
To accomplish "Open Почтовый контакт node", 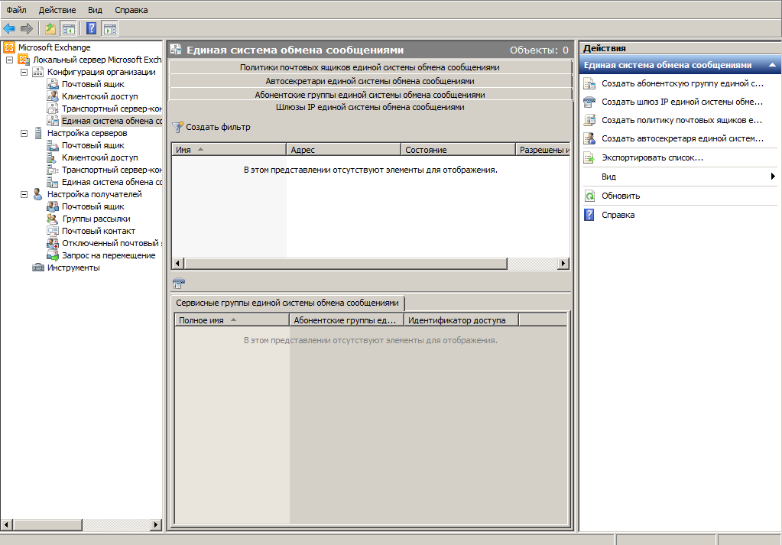I will [99, 231].
